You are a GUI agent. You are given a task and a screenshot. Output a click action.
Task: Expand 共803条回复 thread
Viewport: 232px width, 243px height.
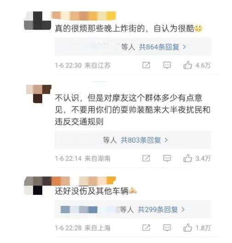[x=144, y=140]
